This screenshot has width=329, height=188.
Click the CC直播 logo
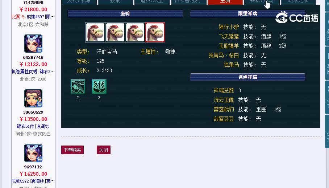(x=297, y=18)
